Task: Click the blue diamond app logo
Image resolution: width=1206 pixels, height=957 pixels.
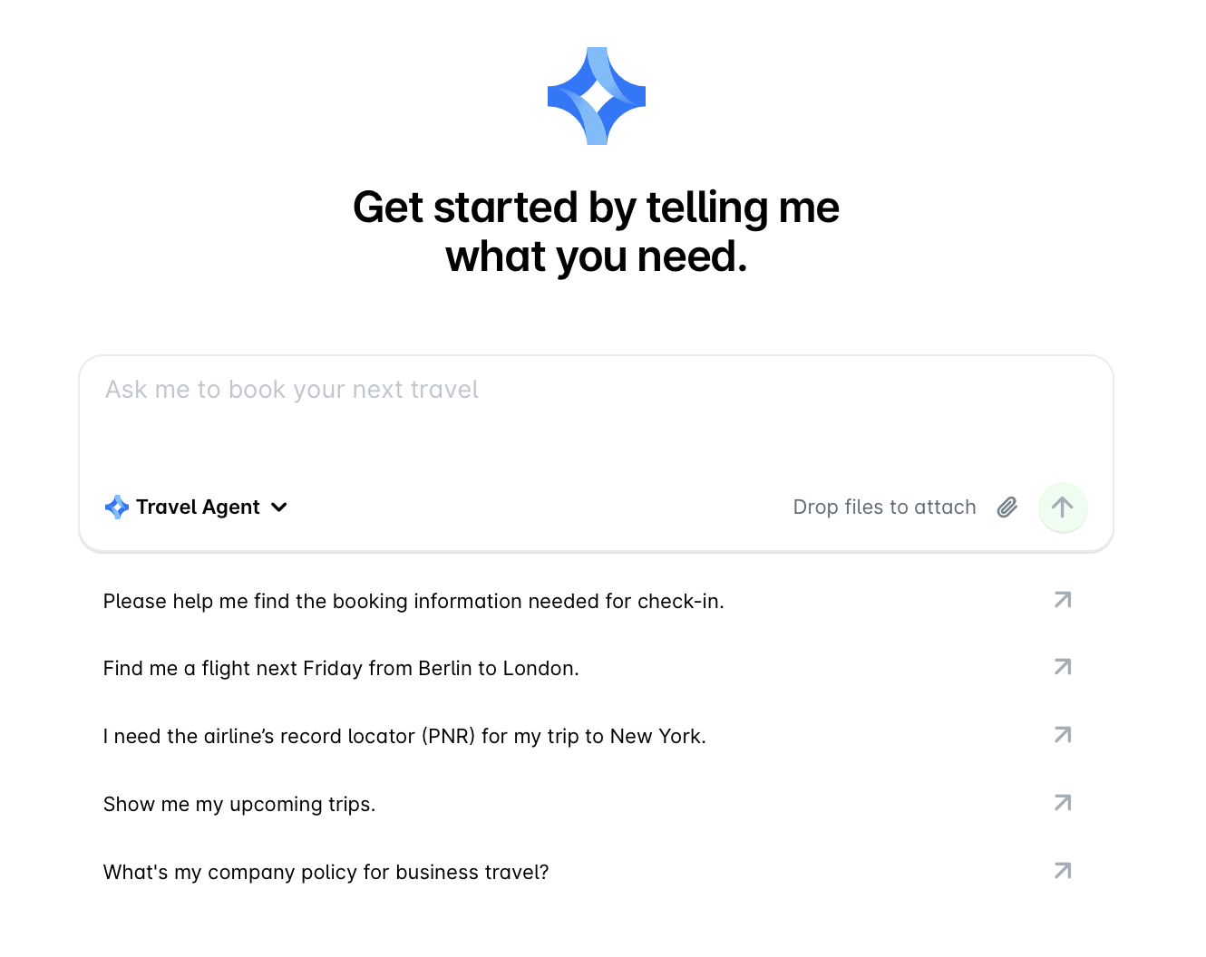Action: point(596,95)
